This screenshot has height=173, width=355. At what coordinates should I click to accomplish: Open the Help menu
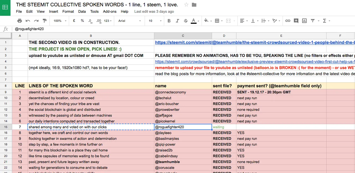tap(125, 11)
